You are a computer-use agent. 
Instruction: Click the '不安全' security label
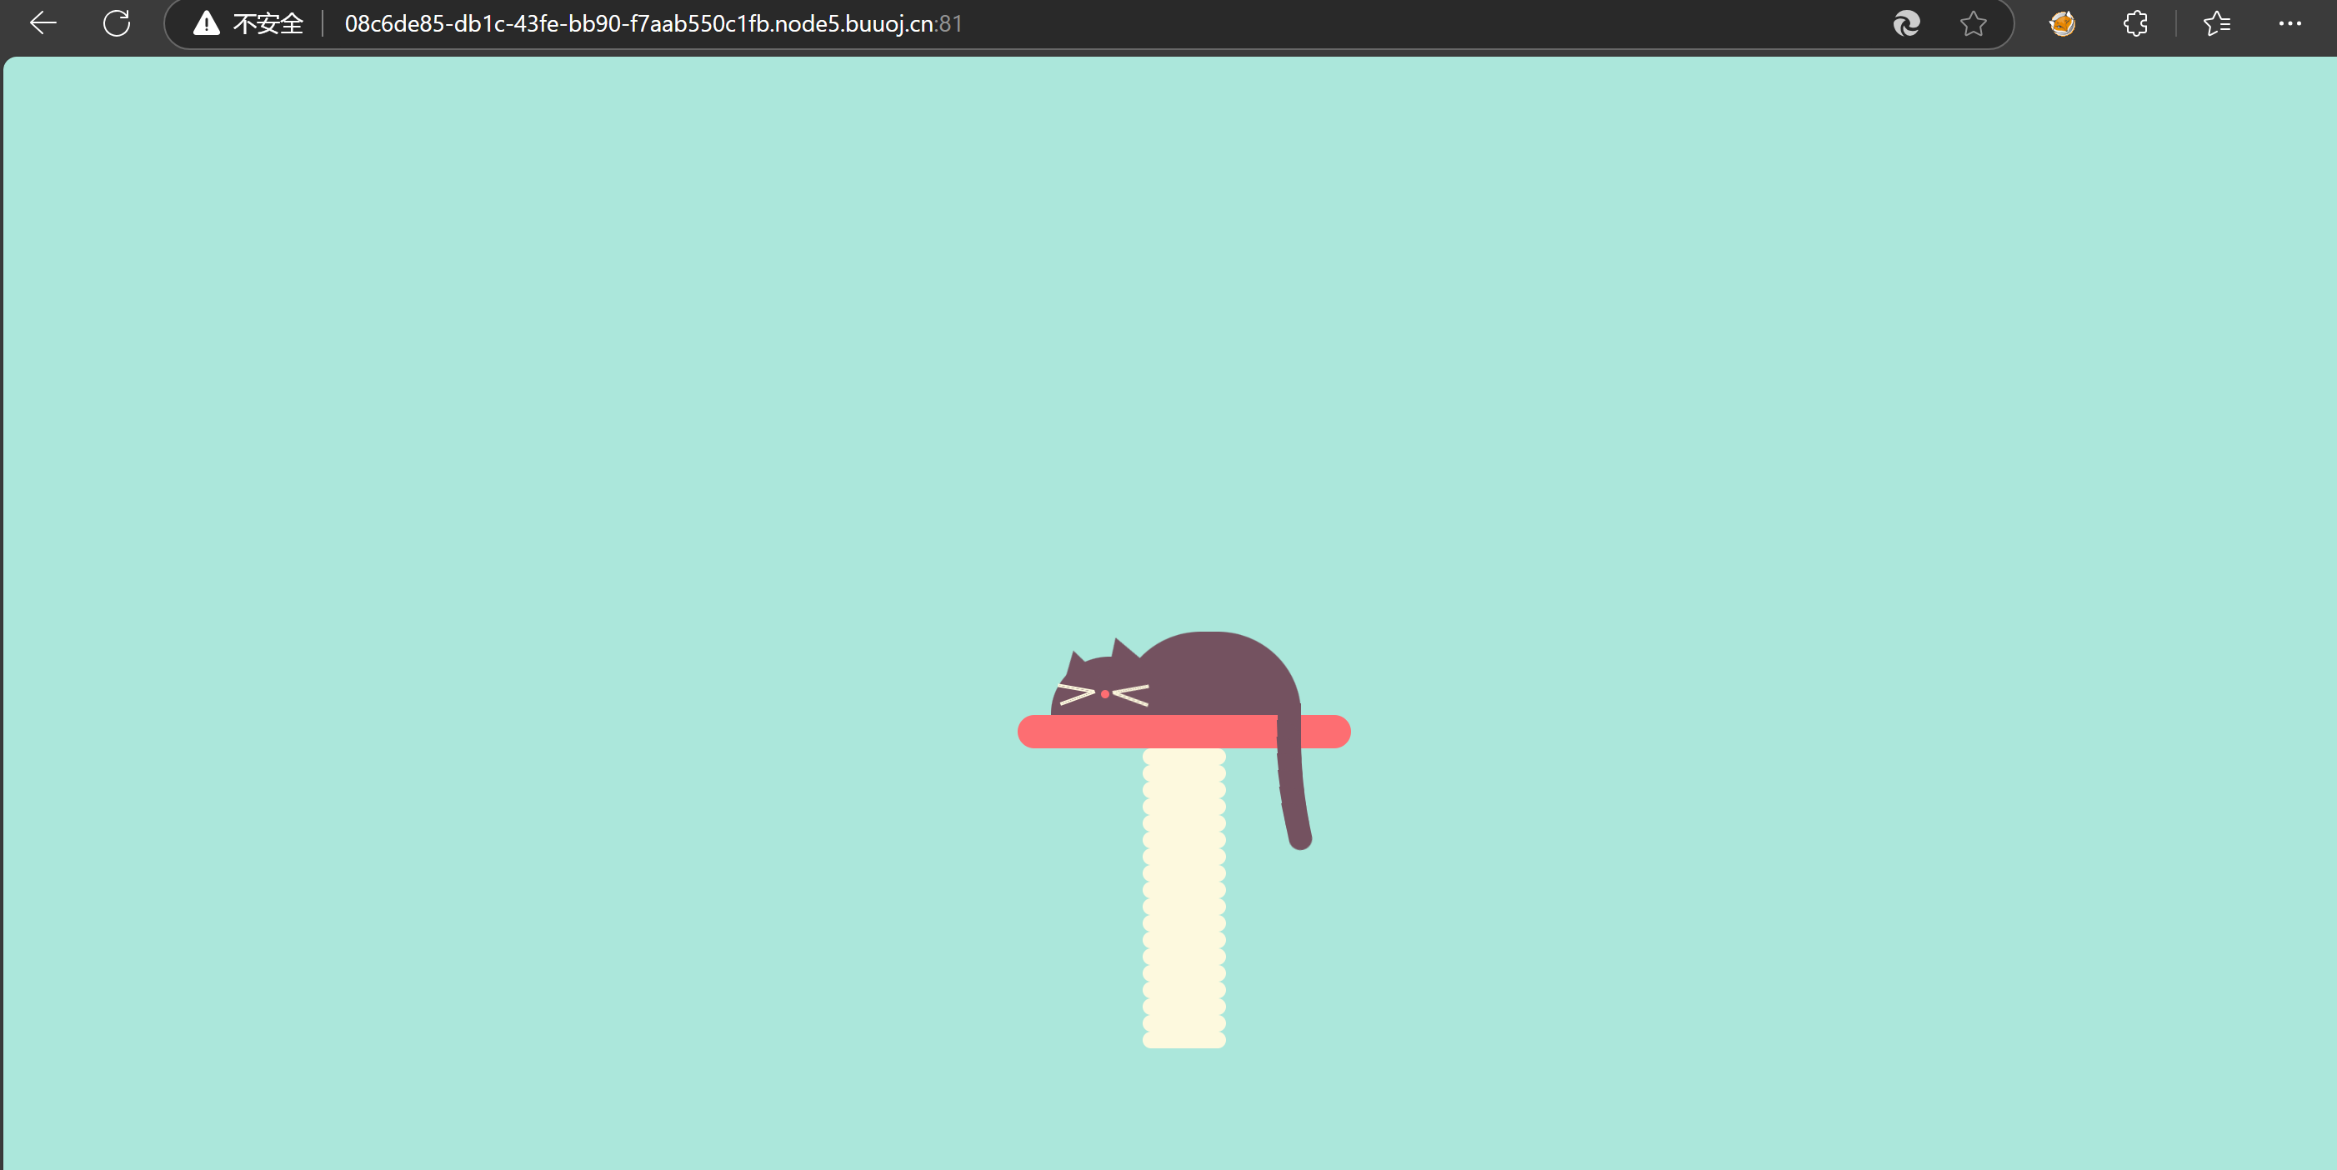(x=268, y=23)
